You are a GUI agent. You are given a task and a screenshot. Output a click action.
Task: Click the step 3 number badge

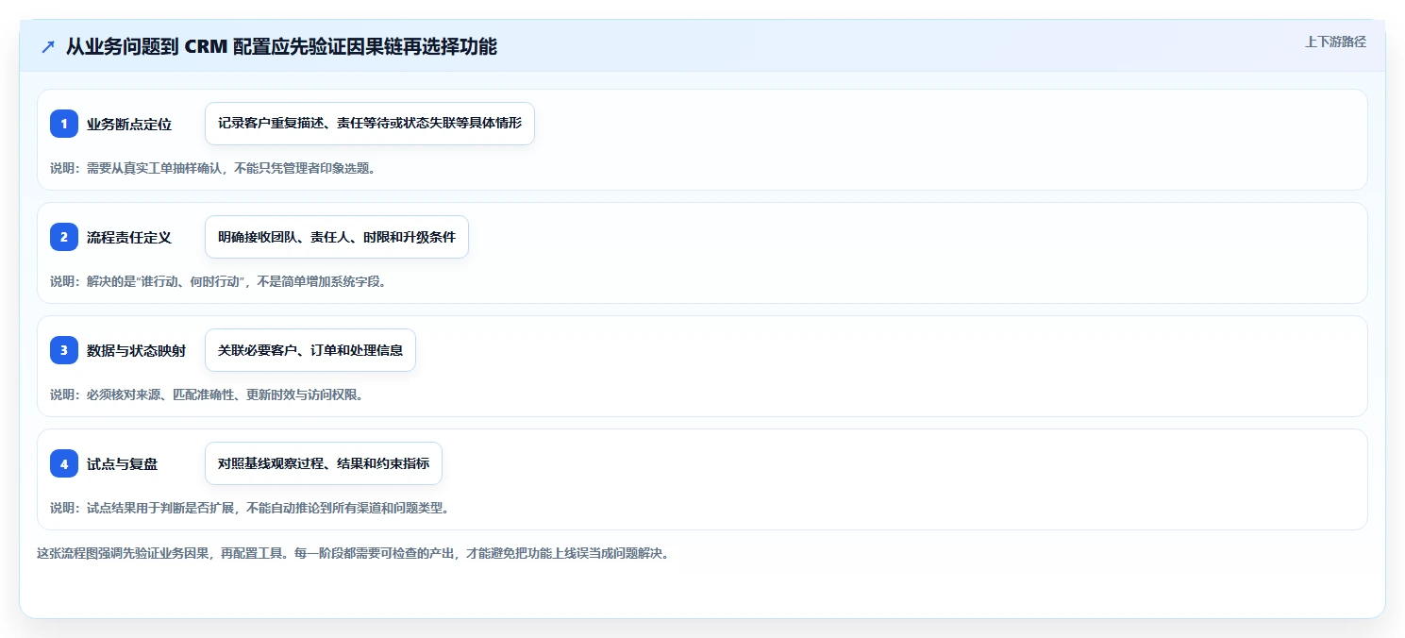click(64, 350)
